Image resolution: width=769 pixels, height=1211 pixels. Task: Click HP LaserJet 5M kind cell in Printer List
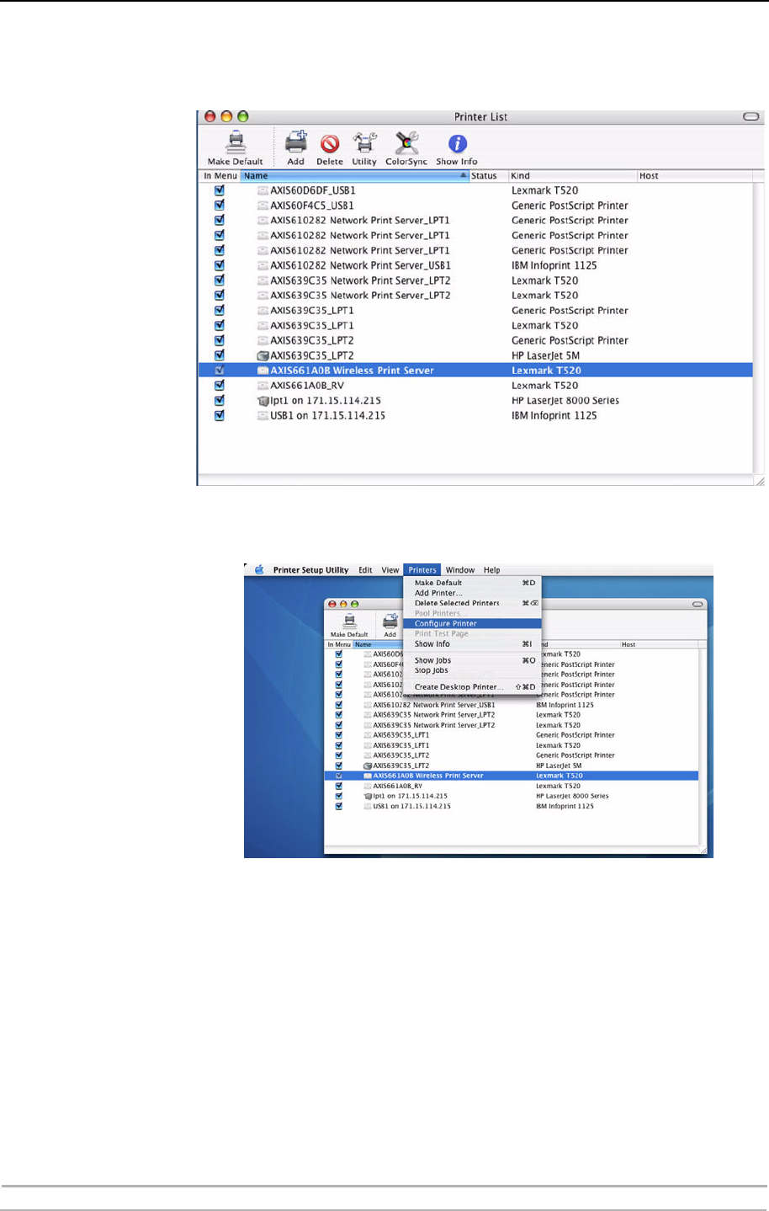pyautogui.click(x=545, y=355)
